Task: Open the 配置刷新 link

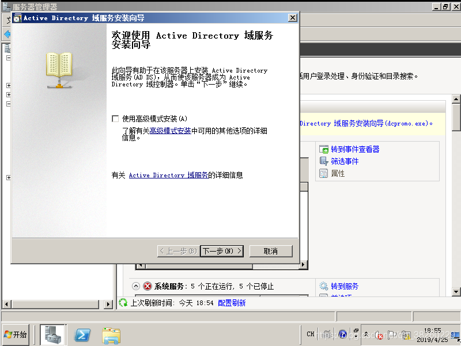Action: tap(232, 303)
